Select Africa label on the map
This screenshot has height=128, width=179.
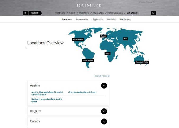pos(108,54)
